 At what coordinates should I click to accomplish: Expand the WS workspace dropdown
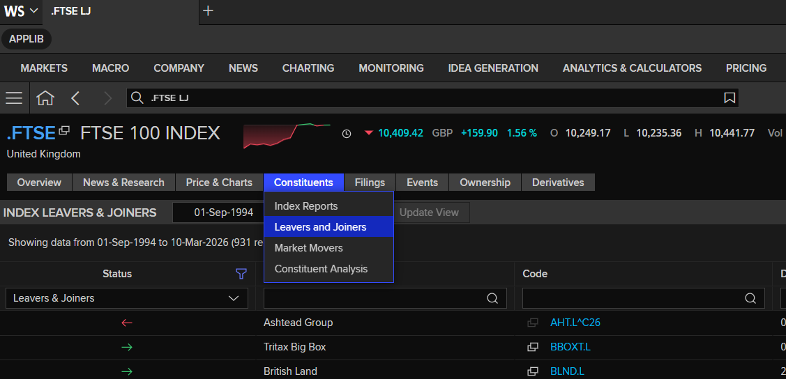tap(21, 11)
